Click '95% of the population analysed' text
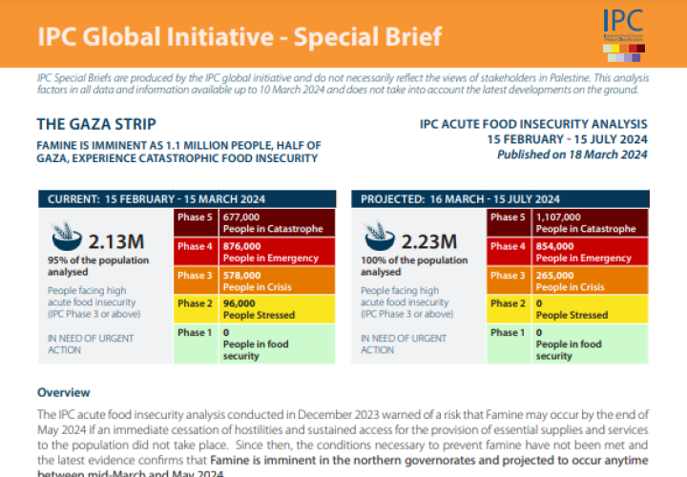687x477 pixels. [98, 266]
